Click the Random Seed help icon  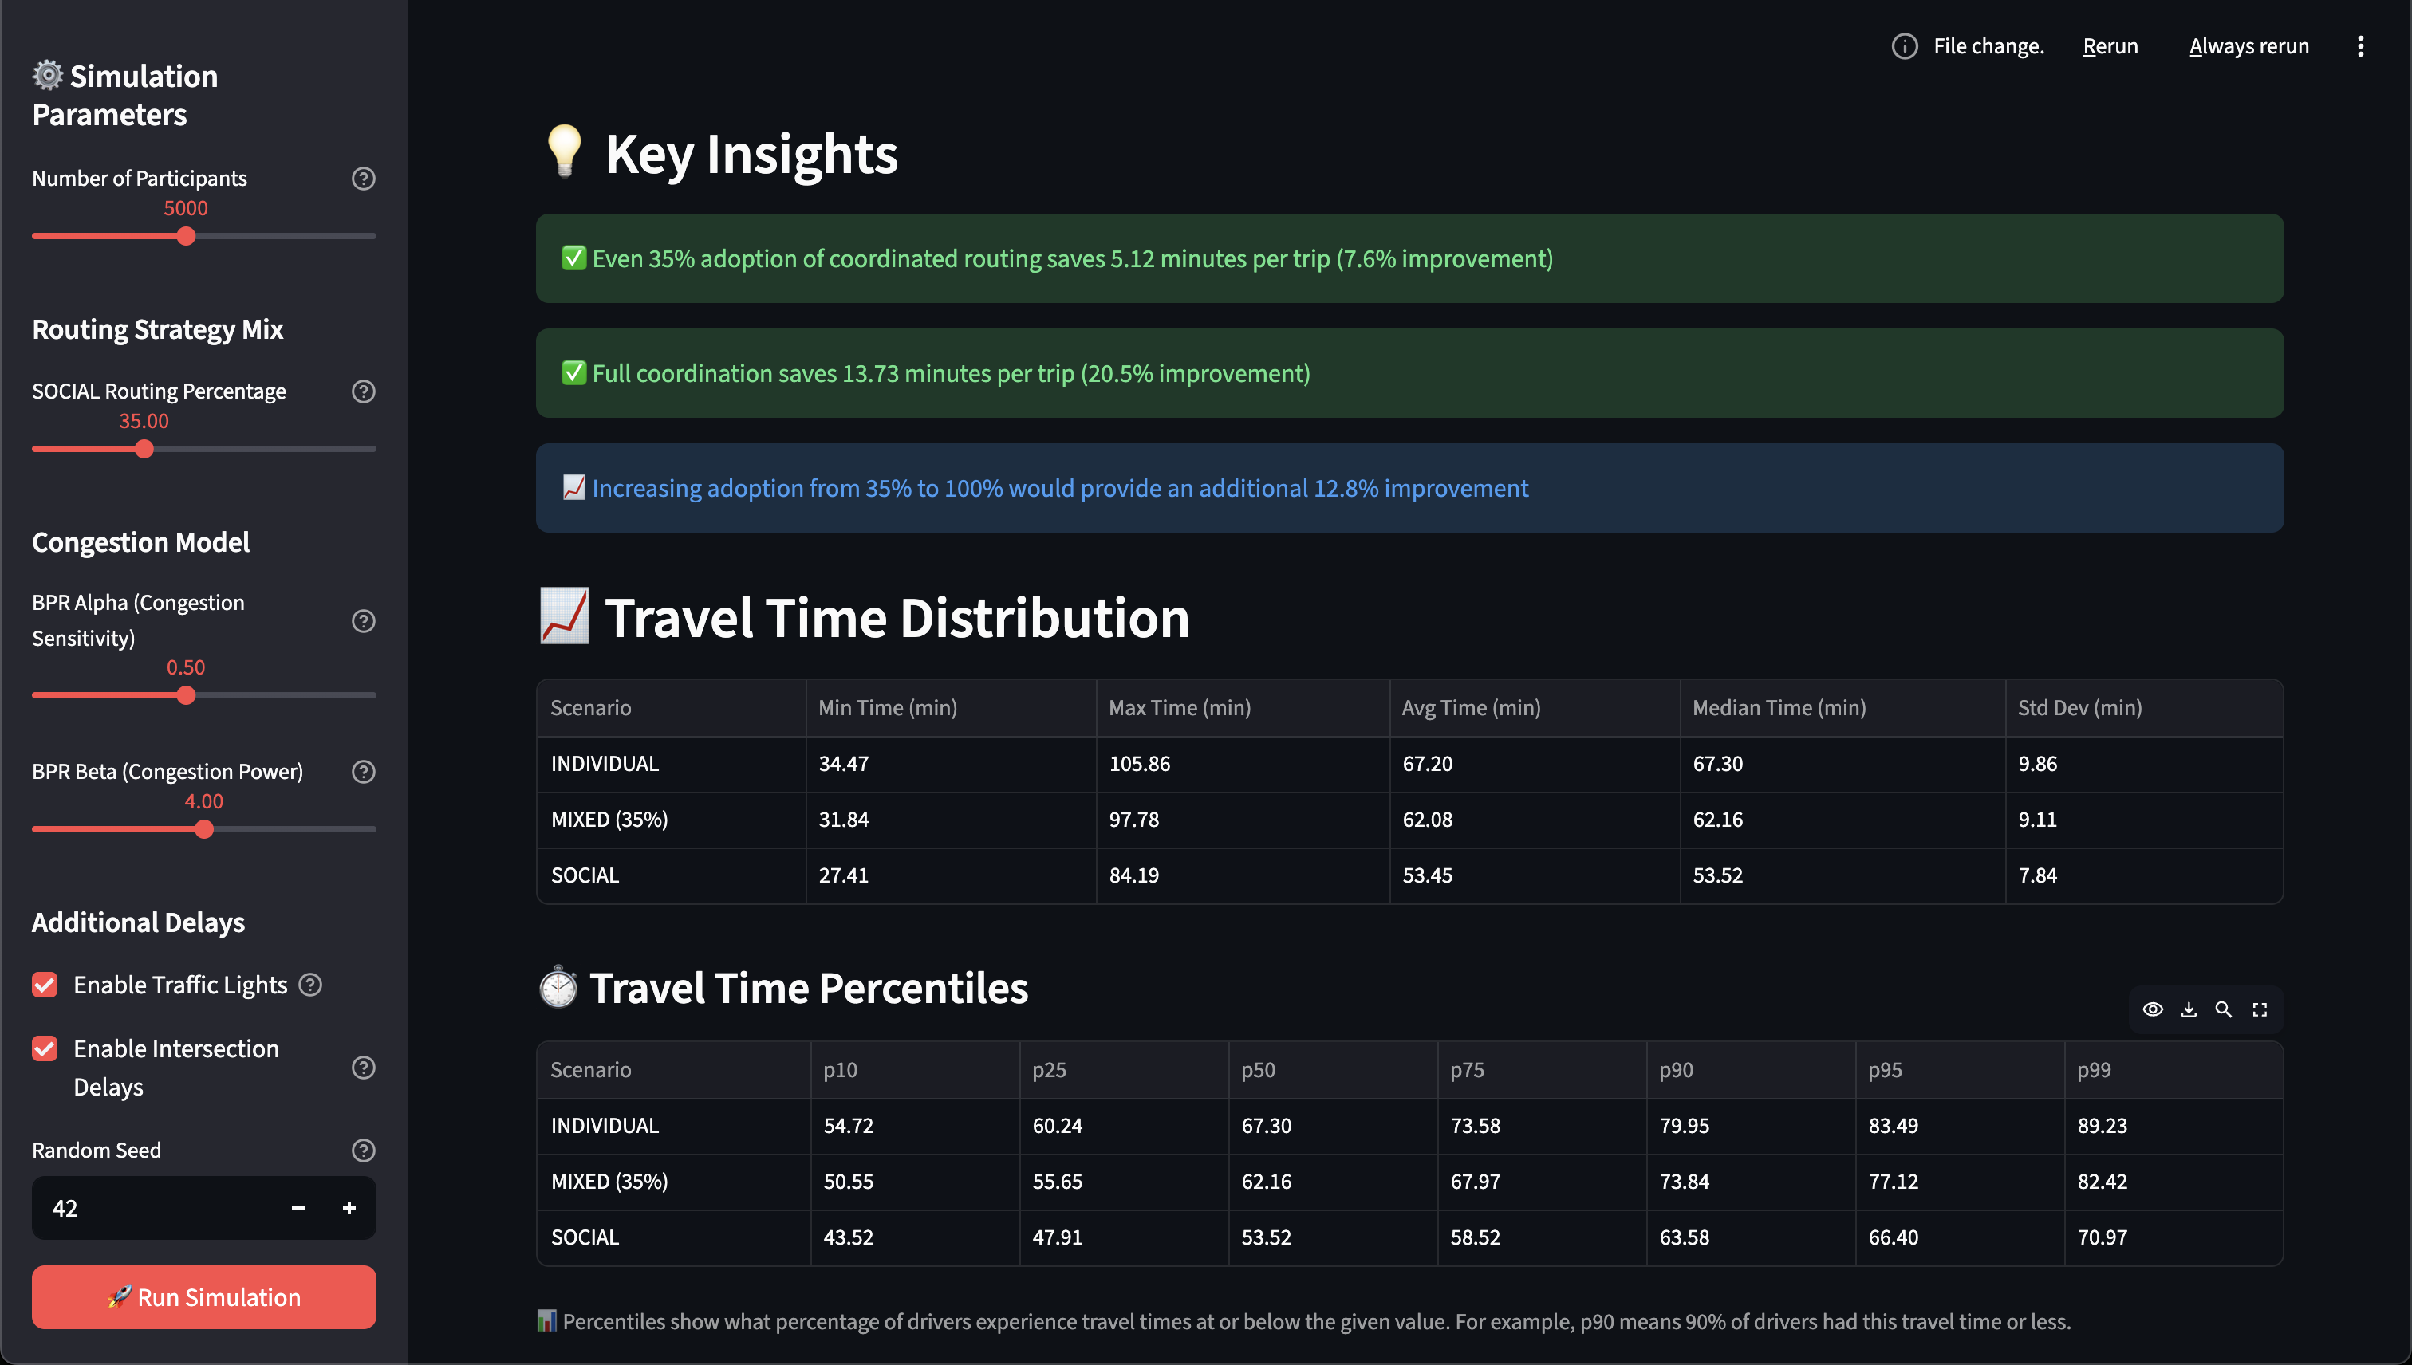(x=363, y=1151)
